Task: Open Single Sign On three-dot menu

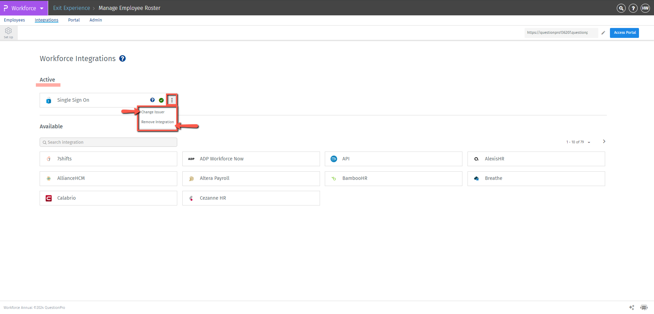Action: coord(172,100)
